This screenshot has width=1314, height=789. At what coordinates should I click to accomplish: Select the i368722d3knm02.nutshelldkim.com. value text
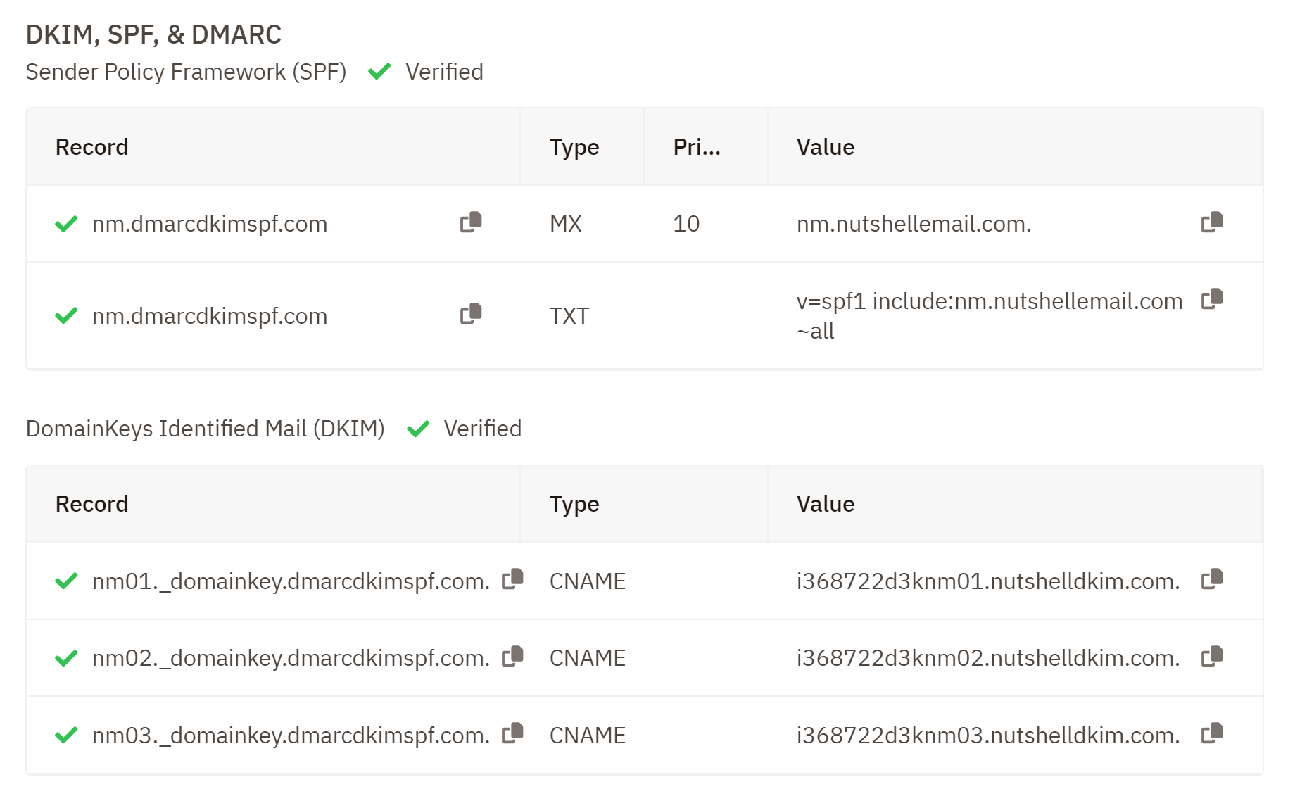(x=988, y=658)
